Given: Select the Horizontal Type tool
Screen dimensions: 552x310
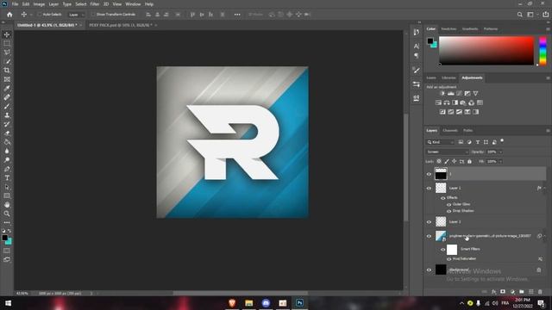Looking at the screenshot, I should click(x=7, y=178).
